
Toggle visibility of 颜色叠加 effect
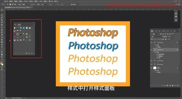(x=157, y=56)
